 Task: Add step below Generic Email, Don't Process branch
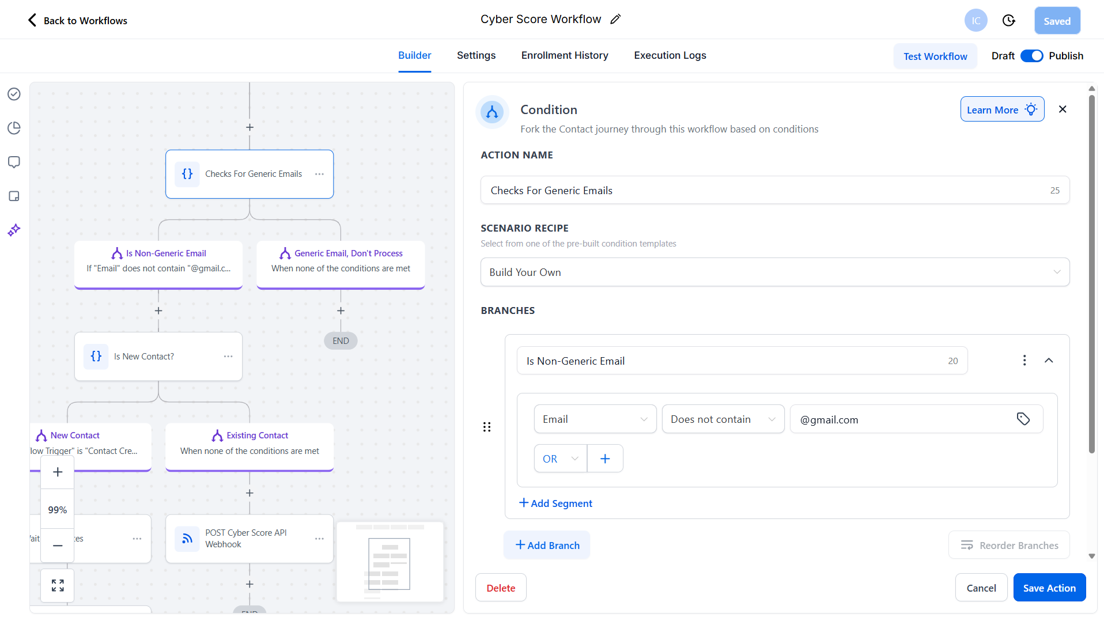[341, 310]
